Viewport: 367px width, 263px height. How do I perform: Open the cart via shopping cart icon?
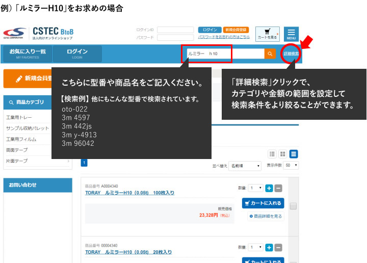coord(267,34)
